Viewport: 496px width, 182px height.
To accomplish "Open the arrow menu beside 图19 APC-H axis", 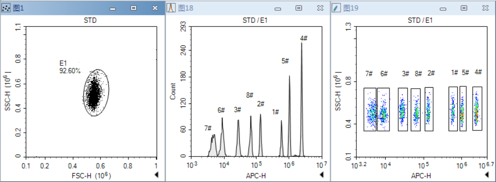I will [487, 175].
